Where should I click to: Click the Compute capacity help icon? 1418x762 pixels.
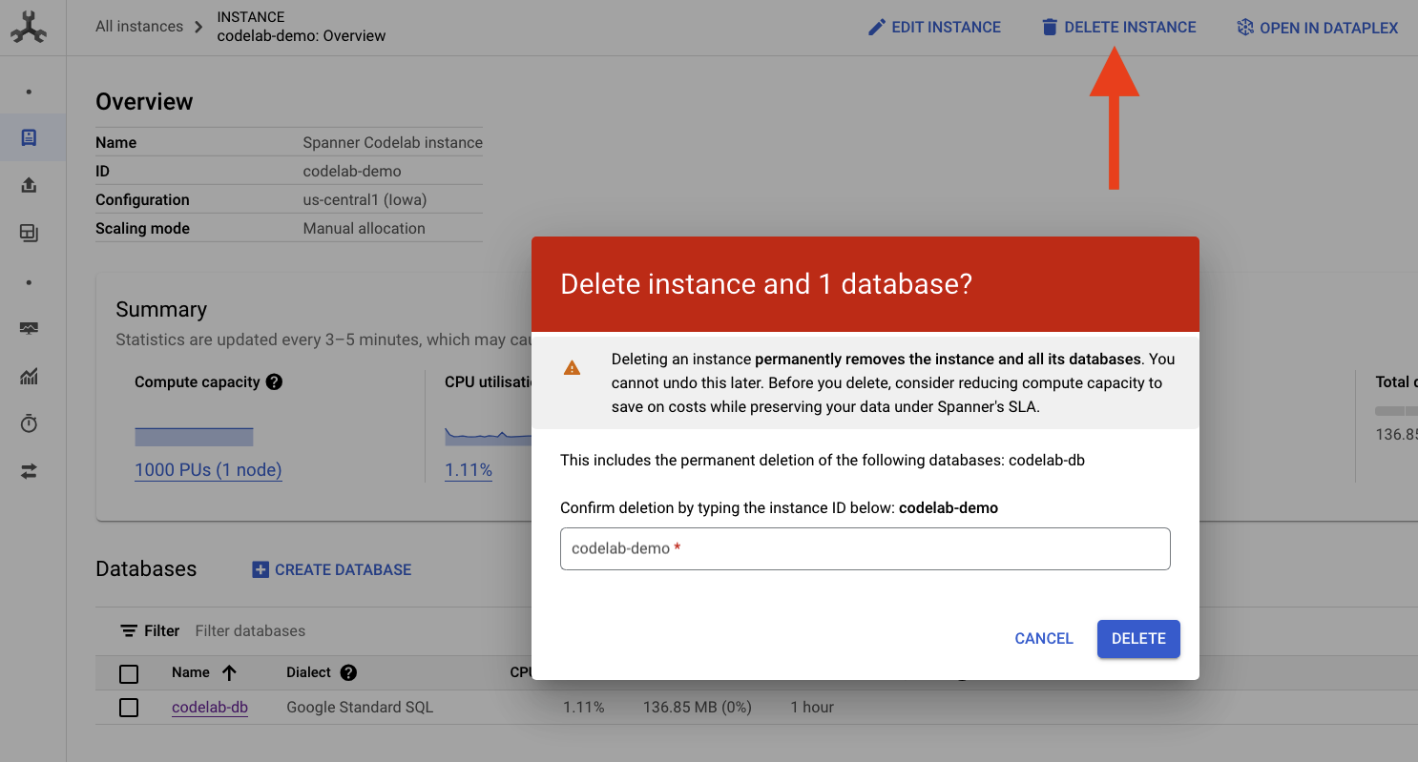click(x=274, y=382)
